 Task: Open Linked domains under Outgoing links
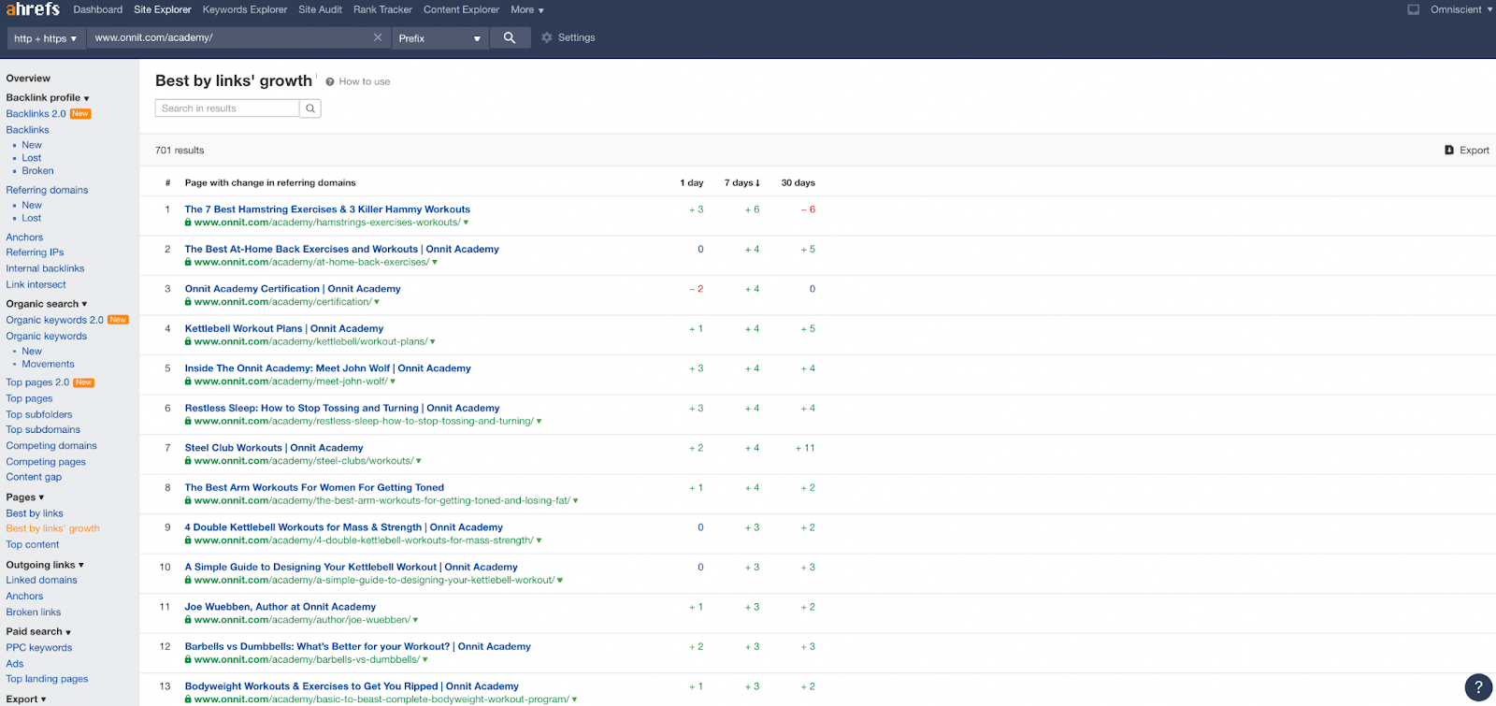coord(41,580)
